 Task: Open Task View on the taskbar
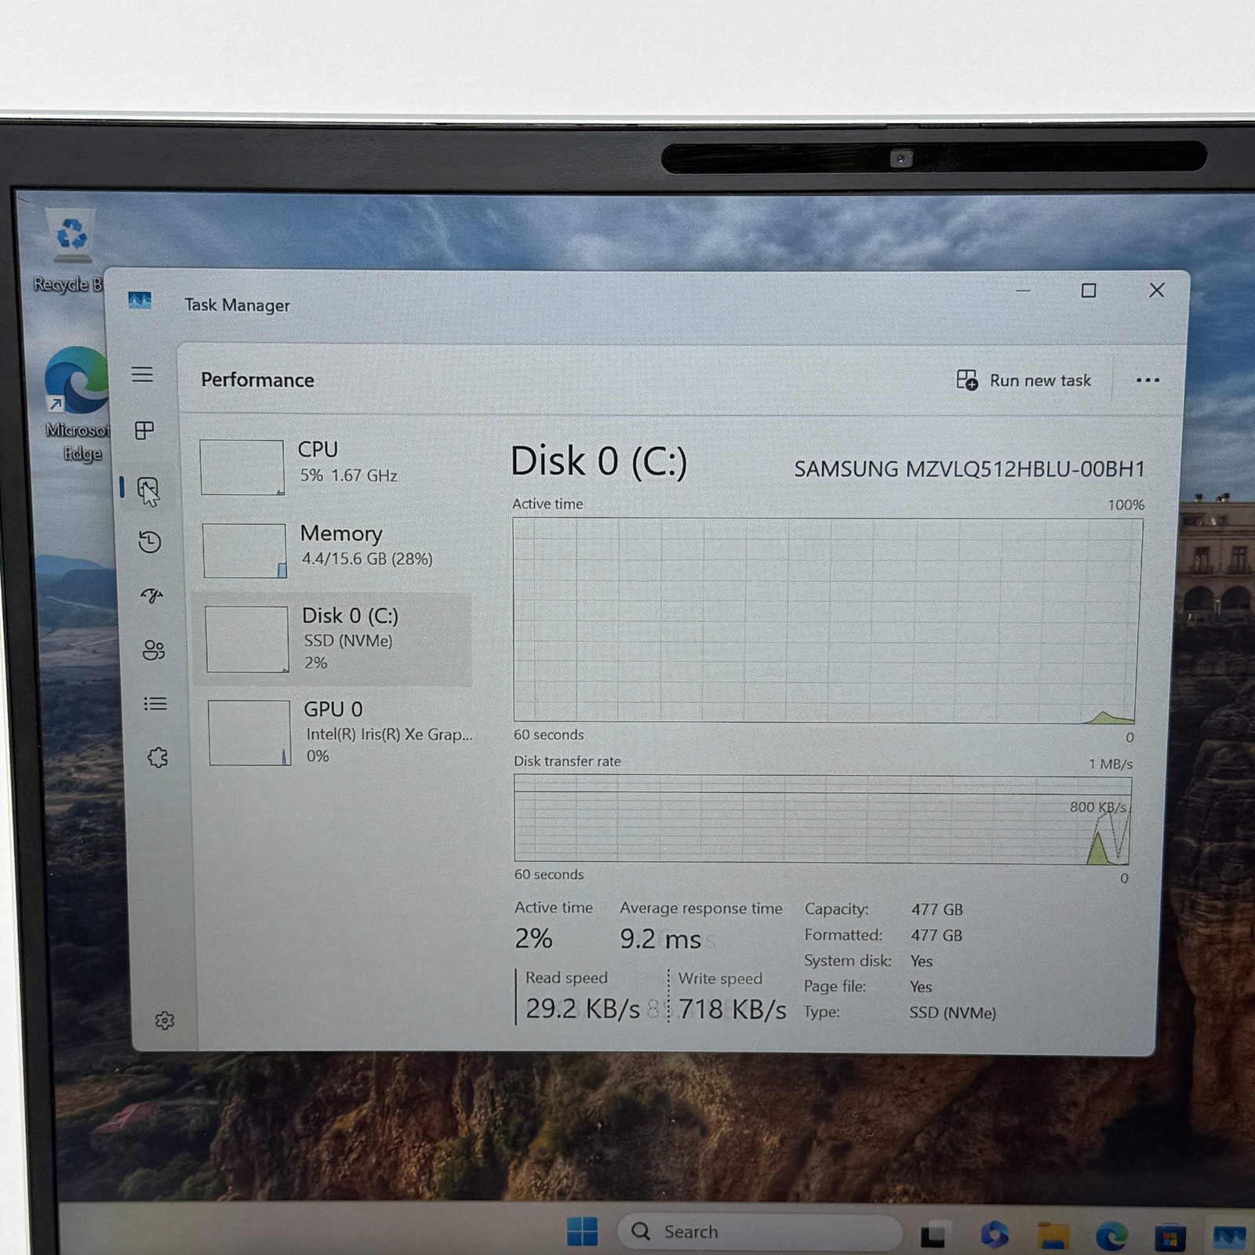tap(933, 1235)
